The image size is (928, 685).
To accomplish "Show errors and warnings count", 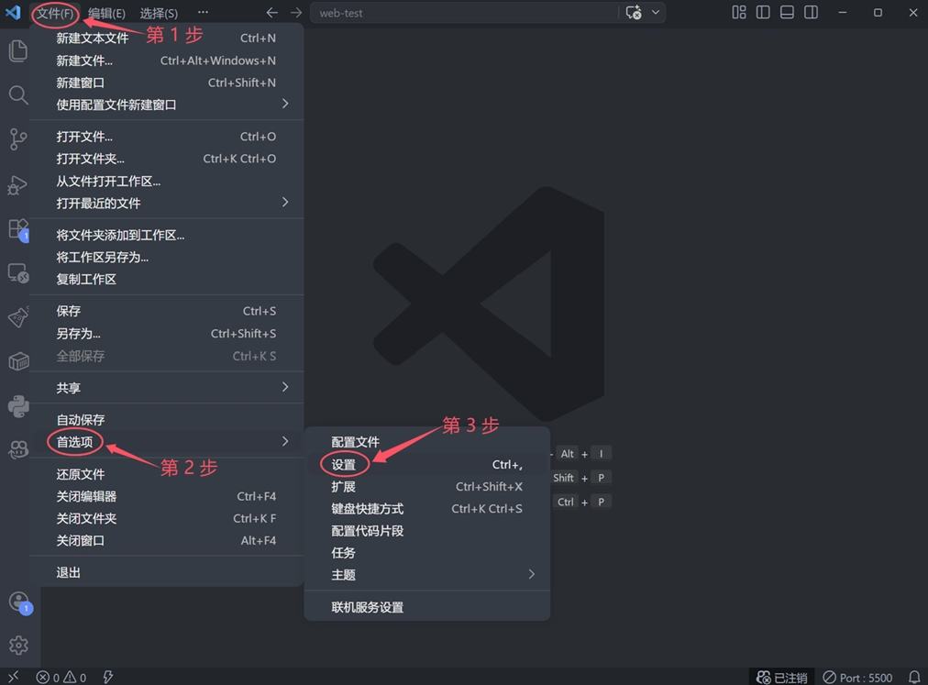I will (61, 678).
